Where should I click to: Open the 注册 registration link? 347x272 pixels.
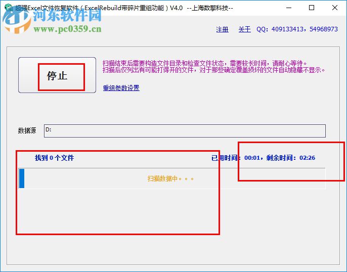(222, 29)
